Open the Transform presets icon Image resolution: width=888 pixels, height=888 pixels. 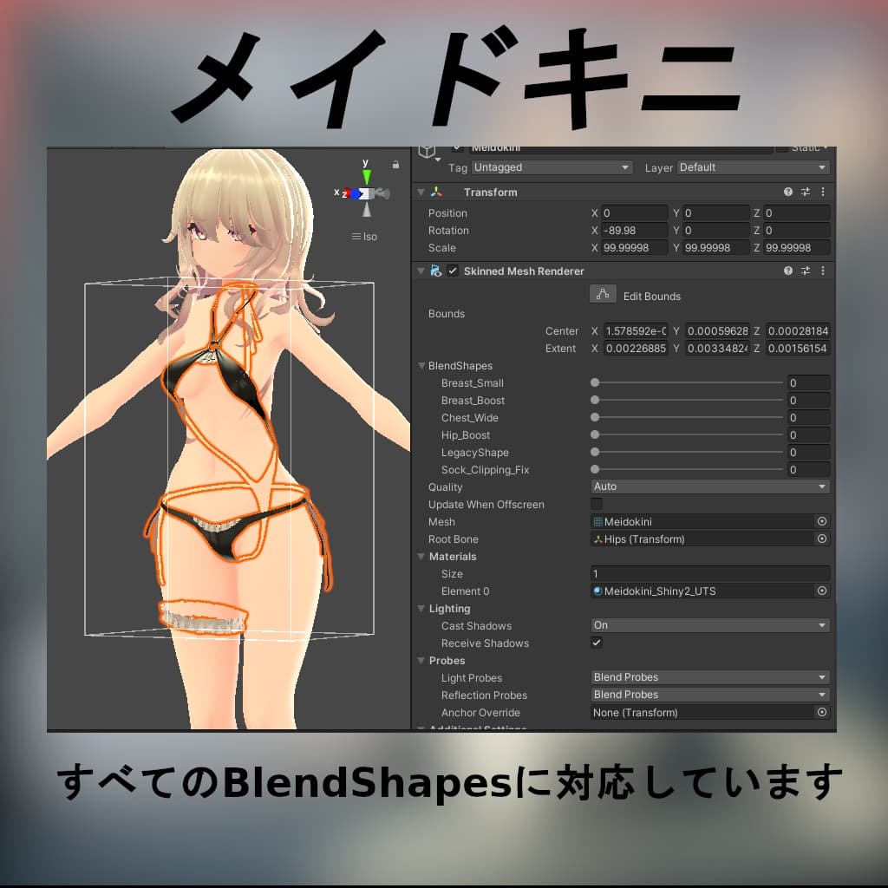tap(805, 192)
